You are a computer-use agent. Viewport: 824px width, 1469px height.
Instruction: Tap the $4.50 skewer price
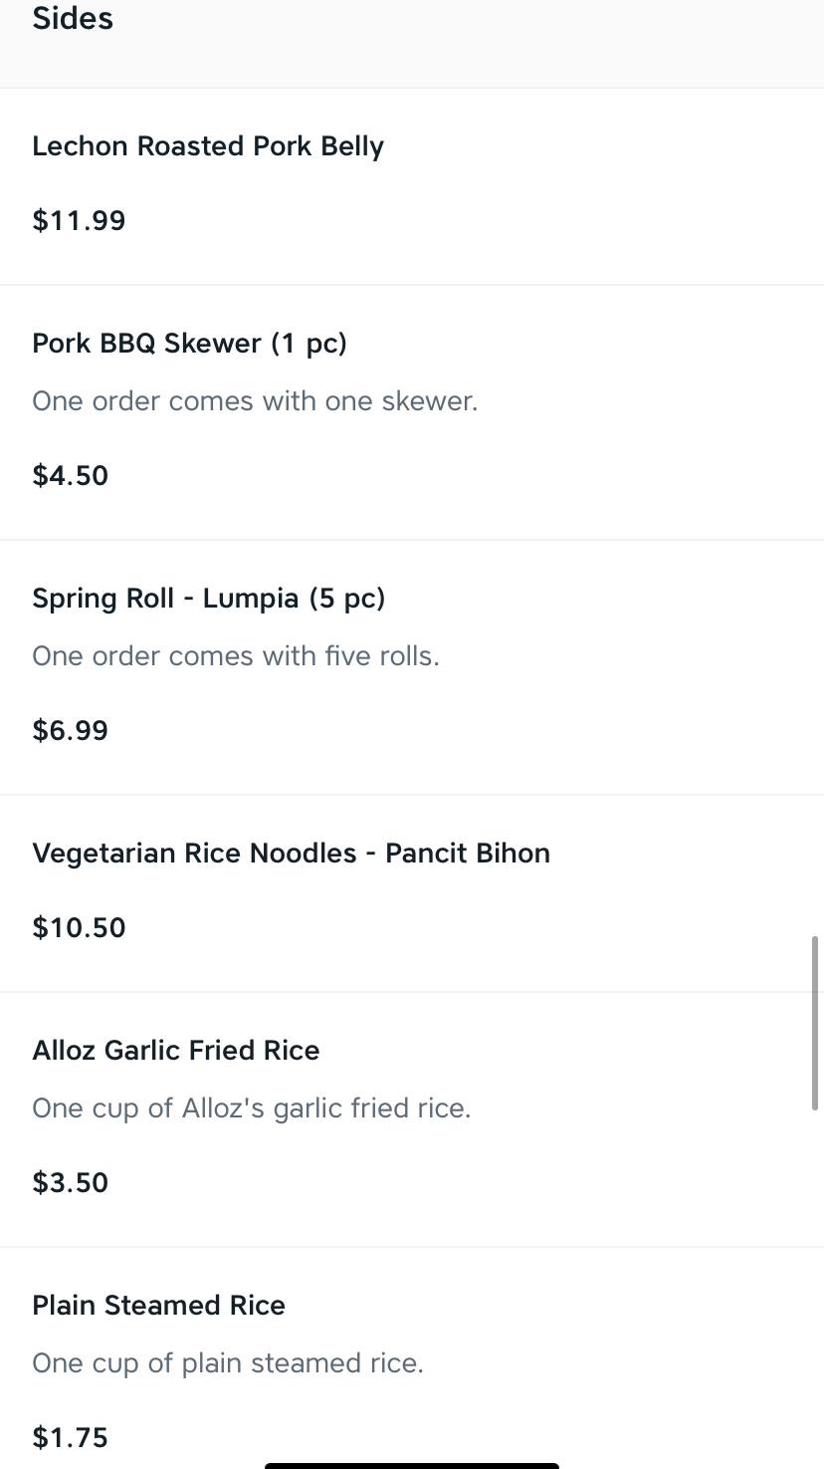(x=70, y=475)
